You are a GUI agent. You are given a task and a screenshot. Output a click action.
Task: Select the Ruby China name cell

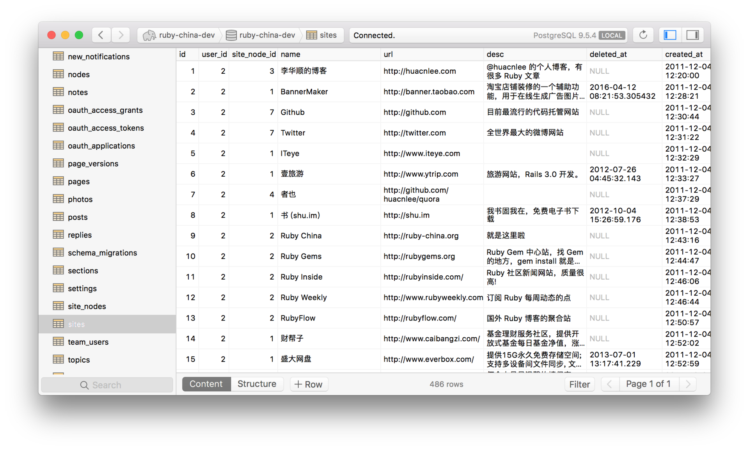click(329, 236)
